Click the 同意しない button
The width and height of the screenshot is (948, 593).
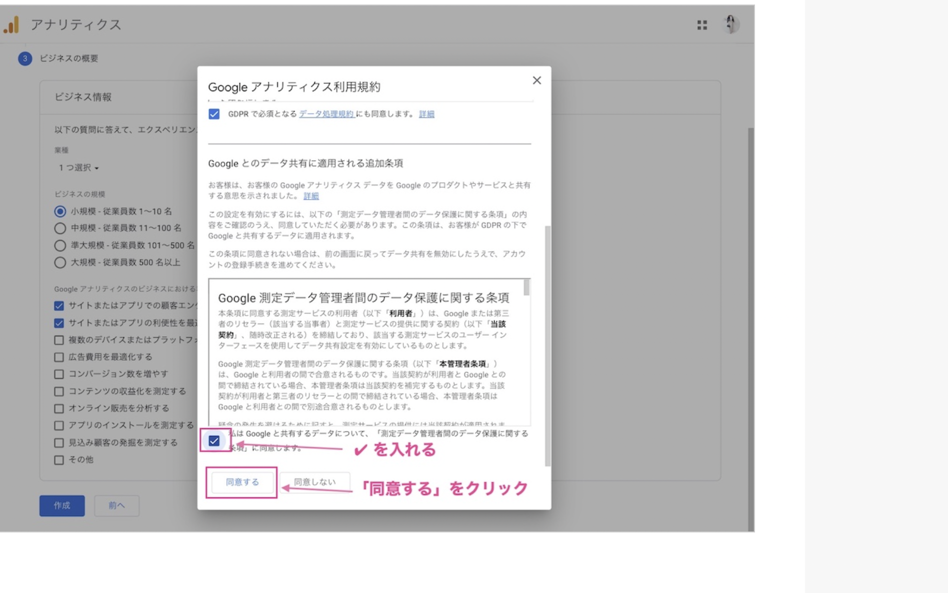pos(314,482)
